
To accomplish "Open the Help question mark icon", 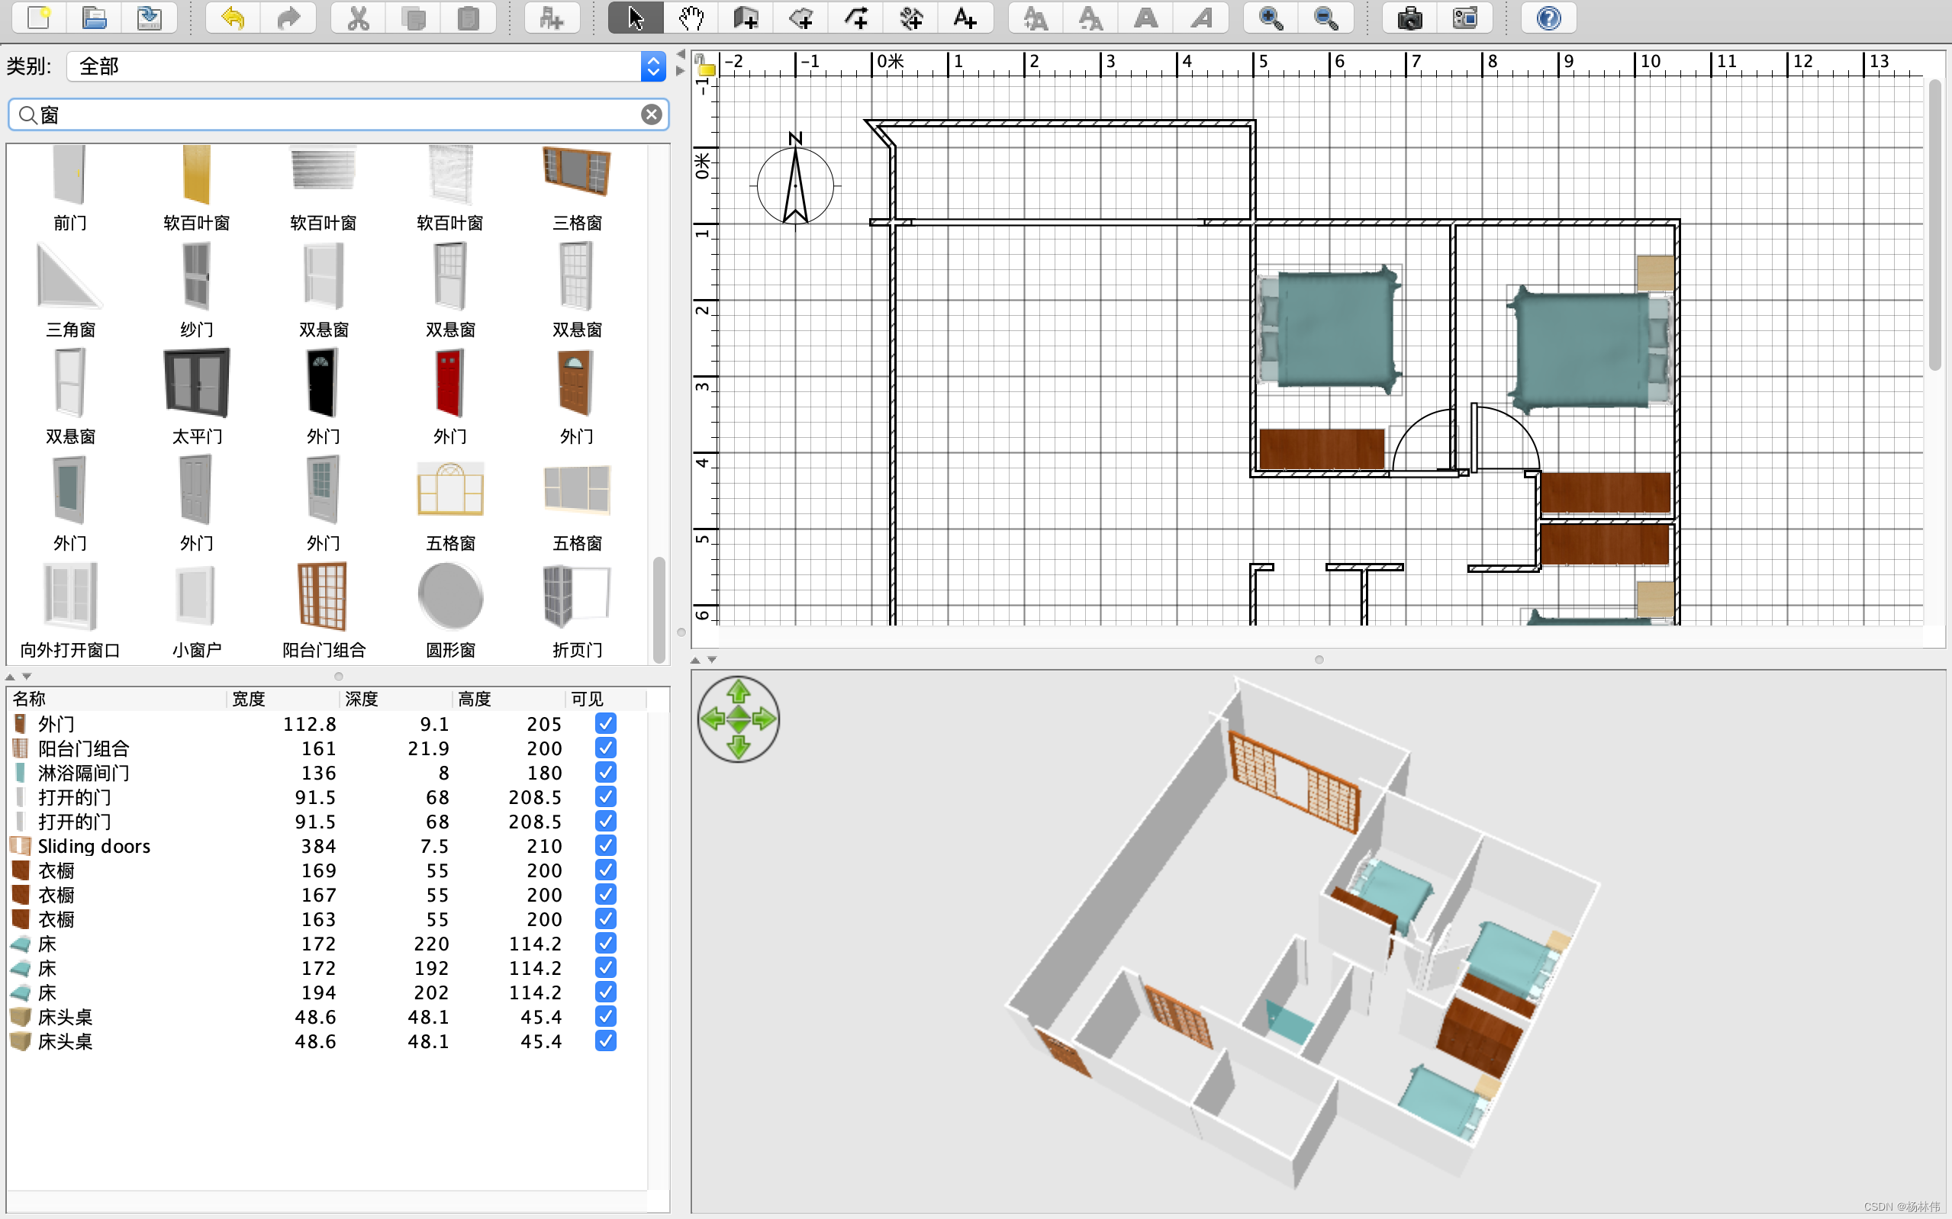I will [x=1548, y=18].
